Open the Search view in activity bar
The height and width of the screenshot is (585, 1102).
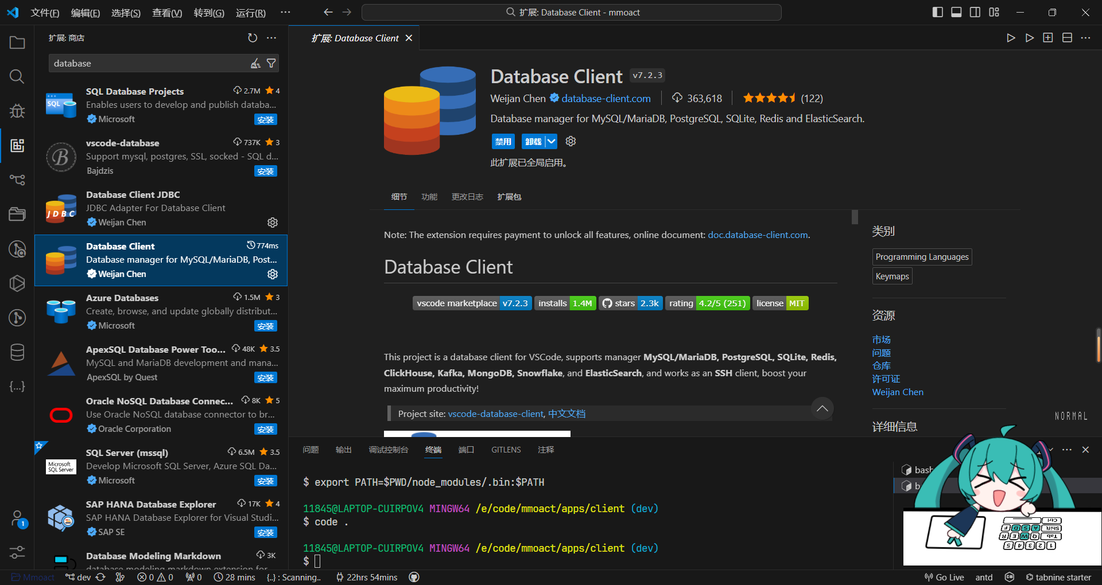[17, 76]
